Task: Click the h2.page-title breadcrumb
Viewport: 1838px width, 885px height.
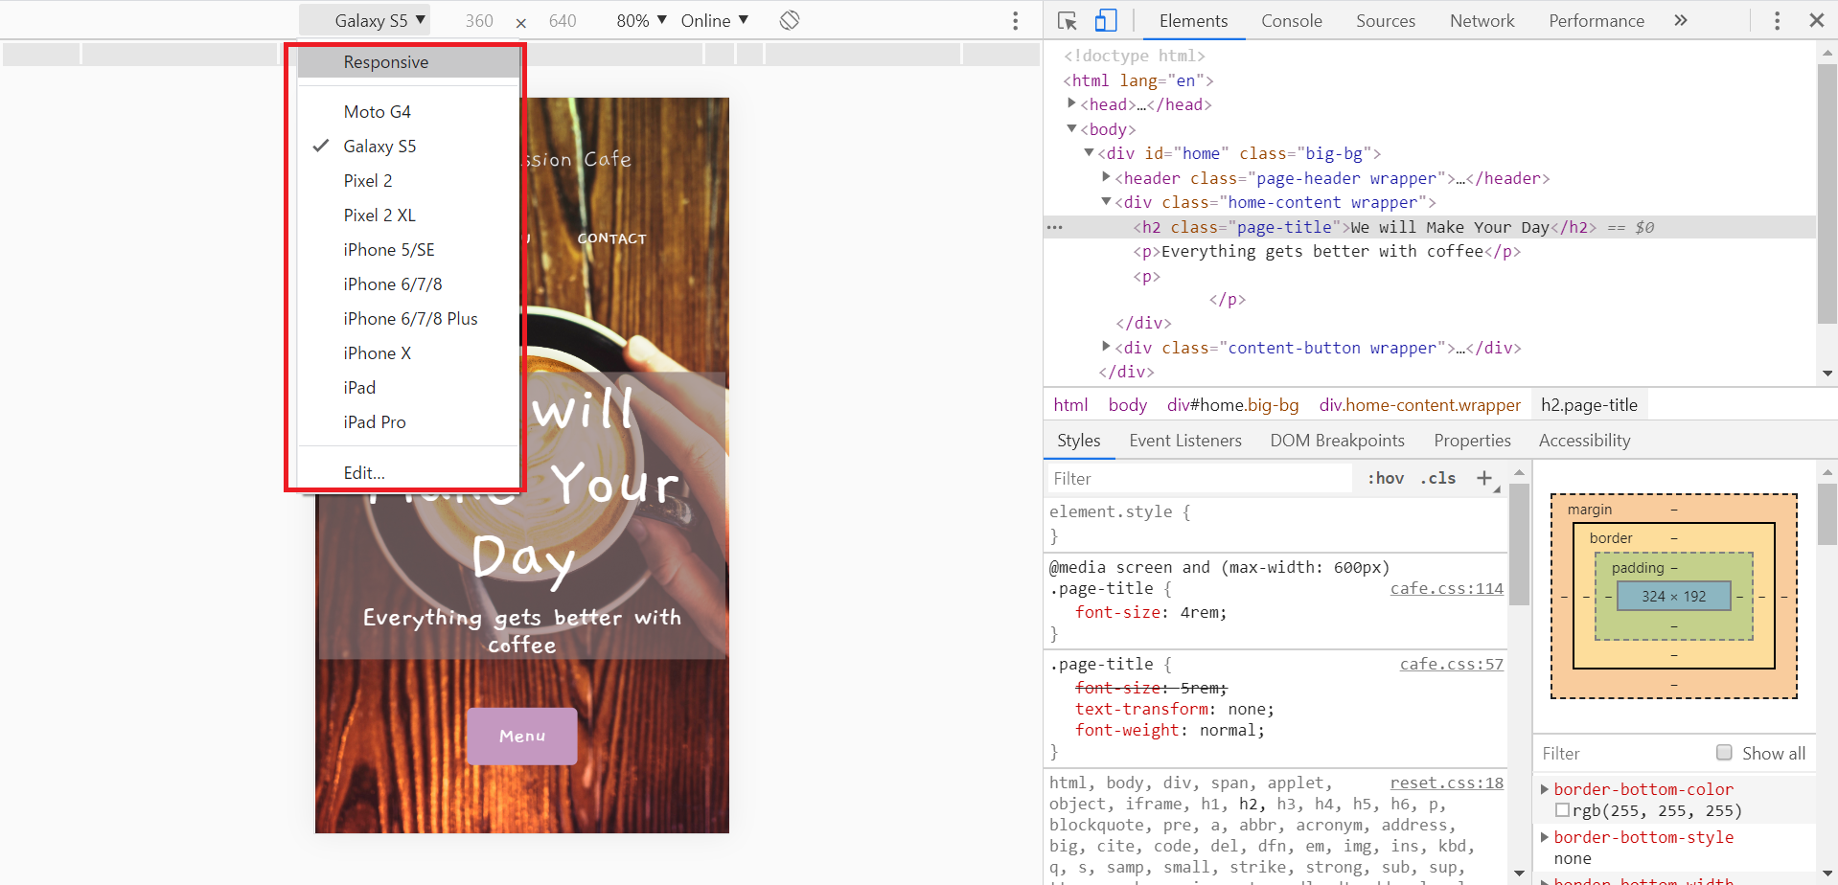Action: [x=1589, y=405]
